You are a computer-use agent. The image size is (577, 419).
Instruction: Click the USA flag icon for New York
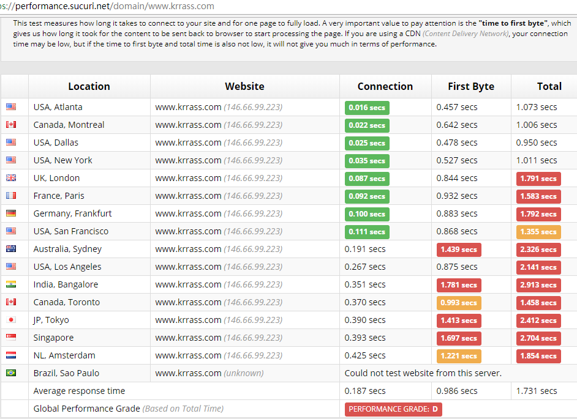coord(11,160)
